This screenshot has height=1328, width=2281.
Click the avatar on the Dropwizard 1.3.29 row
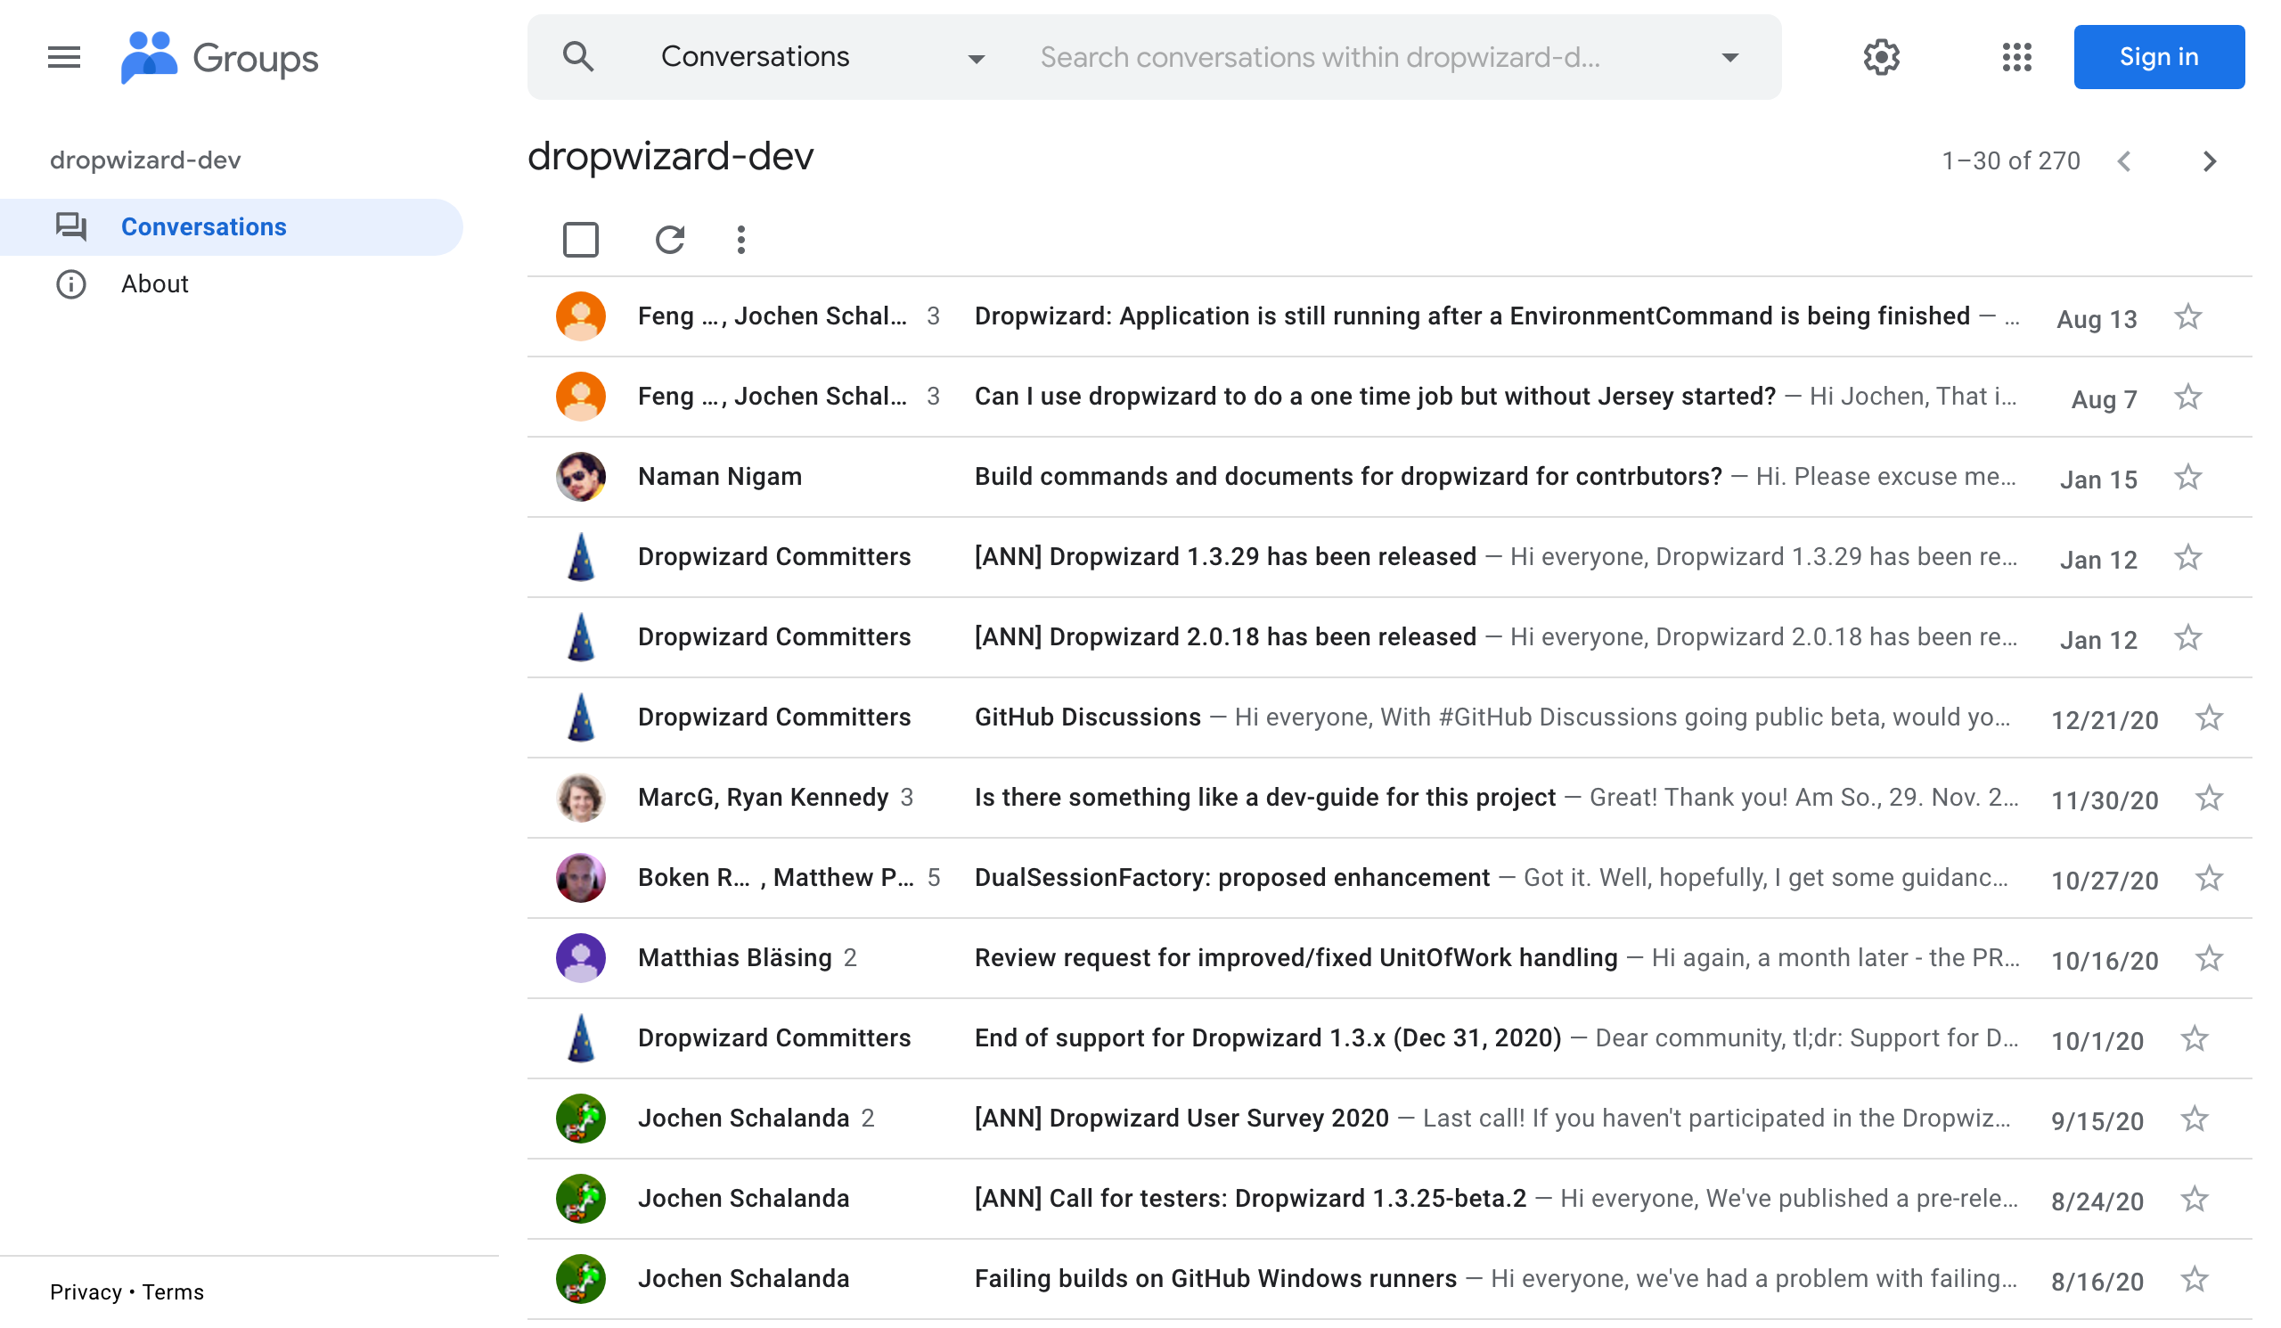580,557
